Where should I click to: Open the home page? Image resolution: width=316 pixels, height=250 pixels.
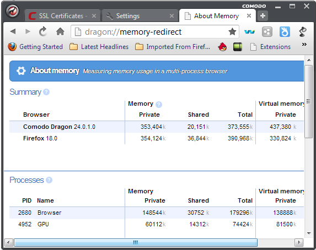point(60,31)
